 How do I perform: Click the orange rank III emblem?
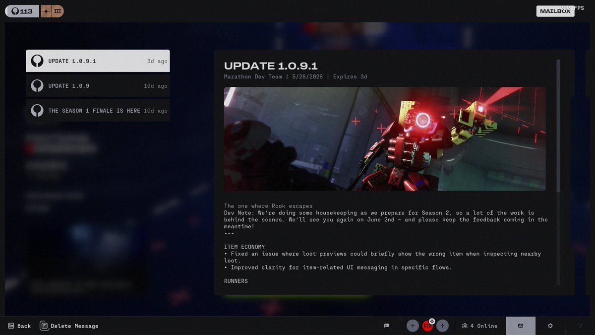point(52,11)
